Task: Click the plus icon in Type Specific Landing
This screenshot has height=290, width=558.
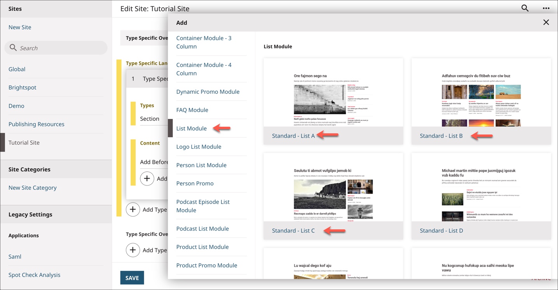Action: [x=133, y=210]
